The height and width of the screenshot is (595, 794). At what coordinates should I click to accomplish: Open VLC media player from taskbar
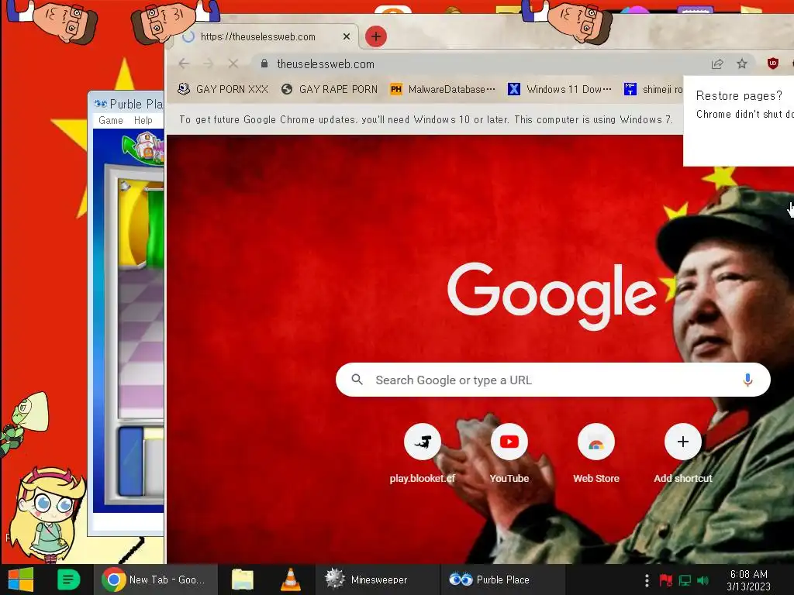tap(290, 580)
